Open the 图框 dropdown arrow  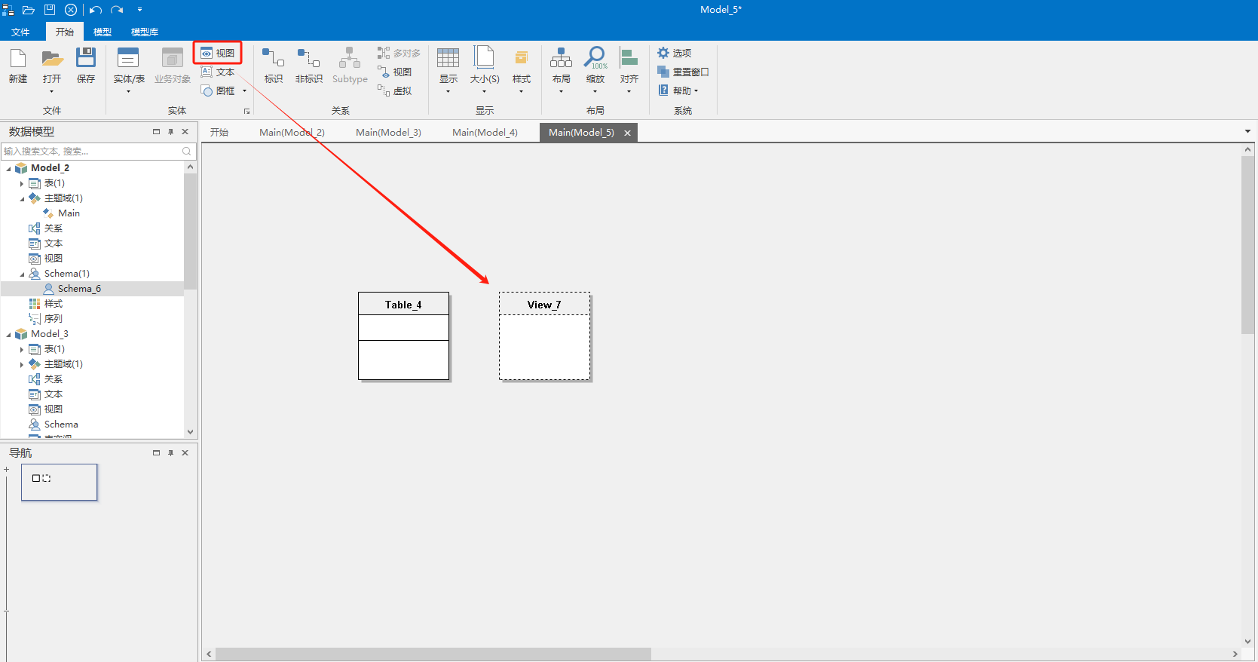pos(244,91)
